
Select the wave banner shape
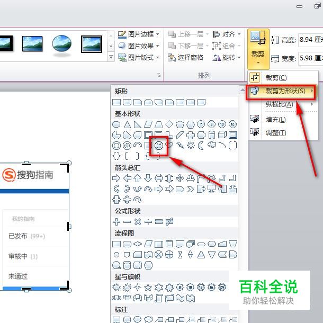click(180, 298)
